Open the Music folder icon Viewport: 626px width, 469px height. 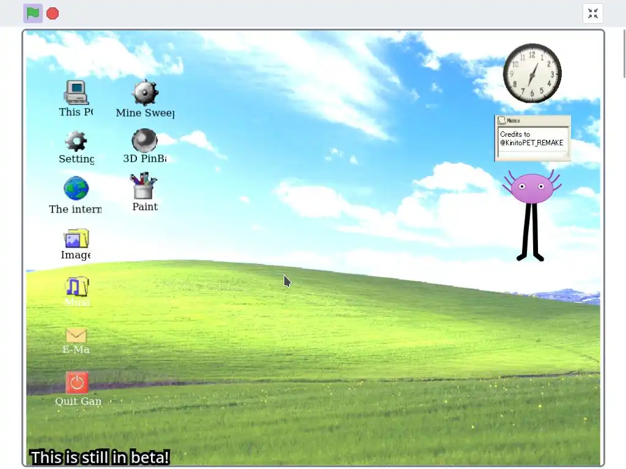(x=76, y=286)
